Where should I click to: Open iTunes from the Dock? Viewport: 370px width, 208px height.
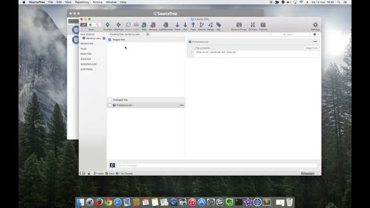pos(192,202)
